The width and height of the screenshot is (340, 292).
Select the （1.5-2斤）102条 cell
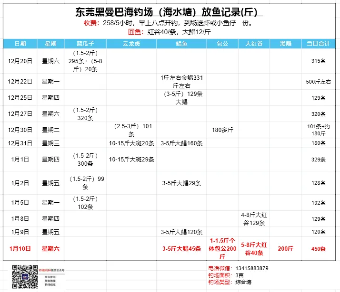[85, 203]
